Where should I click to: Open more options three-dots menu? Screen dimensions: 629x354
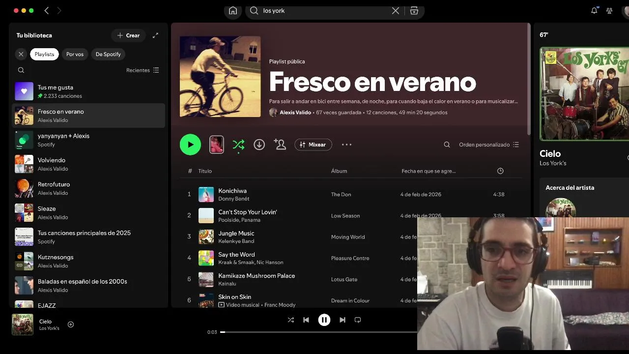pyautogui.click(x=346, y=145)
